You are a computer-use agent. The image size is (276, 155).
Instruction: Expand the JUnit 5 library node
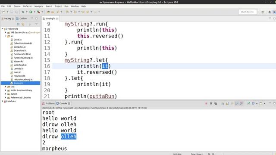(6, 94)
